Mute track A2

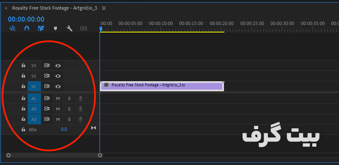click(x=58, y=109)
